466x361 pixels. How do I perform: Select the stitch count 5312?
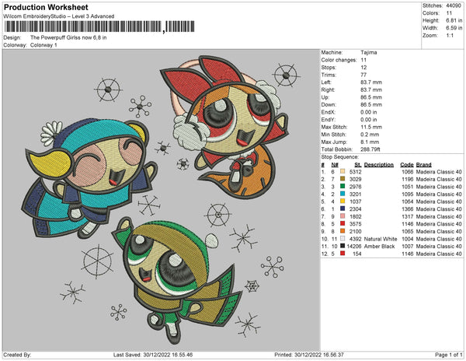[356, 172]
